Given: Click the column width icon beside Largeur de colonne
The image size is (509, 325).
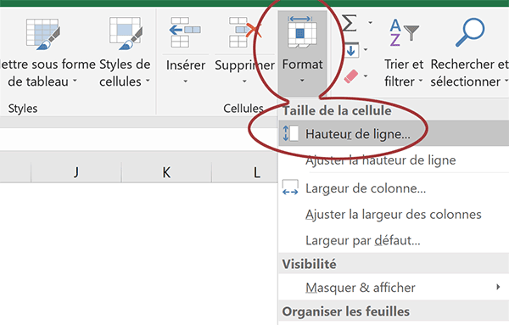Looking at the screenshot, I should [290, 188].
